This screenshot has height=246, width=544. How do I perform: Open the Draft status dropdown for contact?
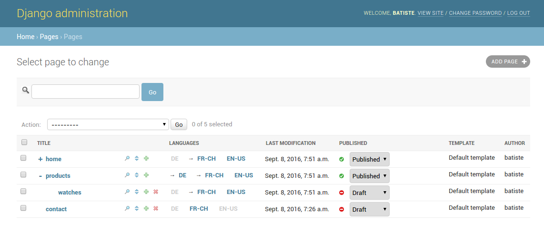tap(370, 209)
